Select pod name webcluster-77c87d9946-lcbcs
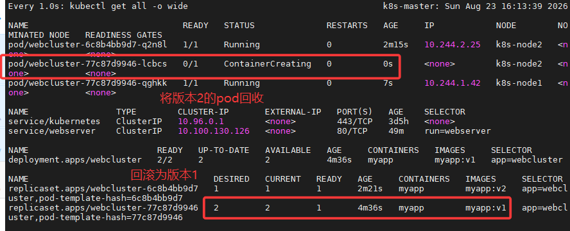 87,64
